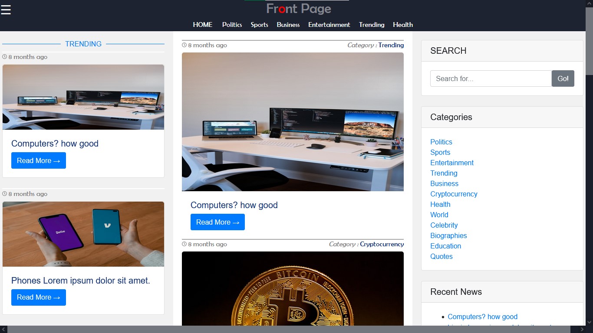The height and width of the screenshot is (333, 593).
Task: Open the Politics tab in navigation bar
Action: click(232, 25)
